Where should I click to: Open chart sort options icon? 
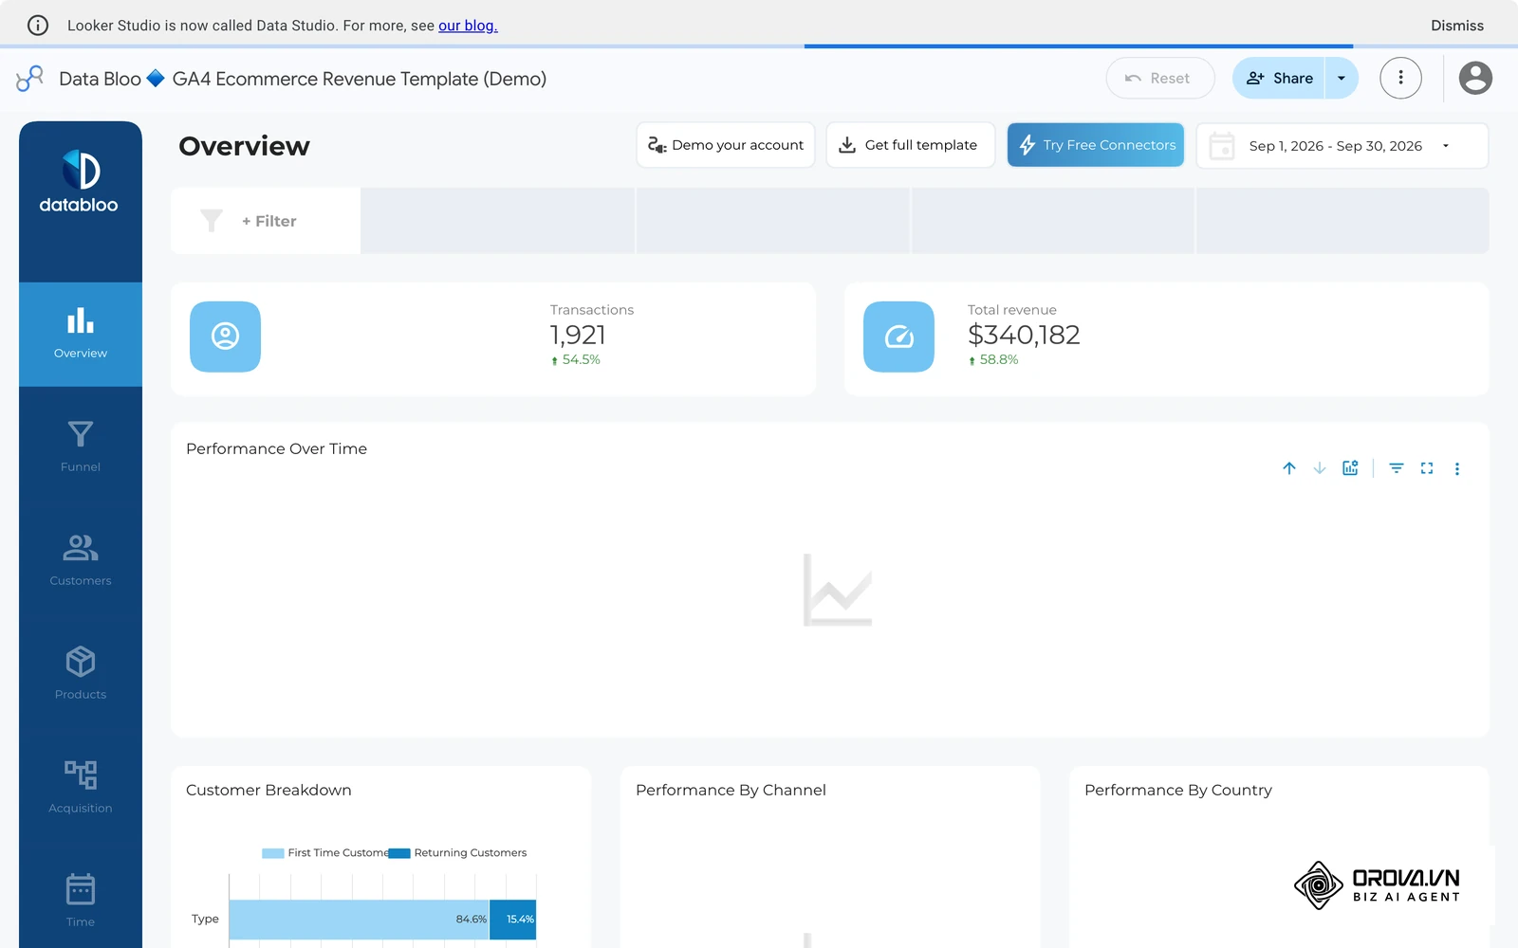coord(1397,468)
